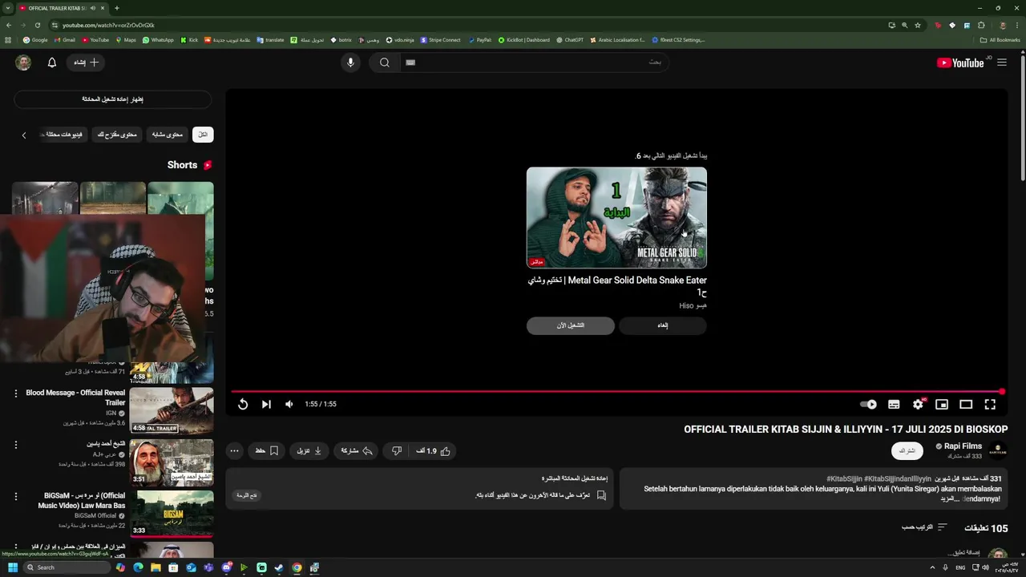Open the browser extensions puzzle icon
Screen dimensions: 1026x577
coord(981,25)
